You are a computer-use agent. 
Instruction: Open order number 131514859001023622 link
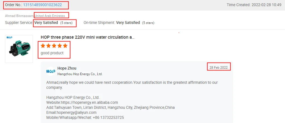click(x=42, y=5)
